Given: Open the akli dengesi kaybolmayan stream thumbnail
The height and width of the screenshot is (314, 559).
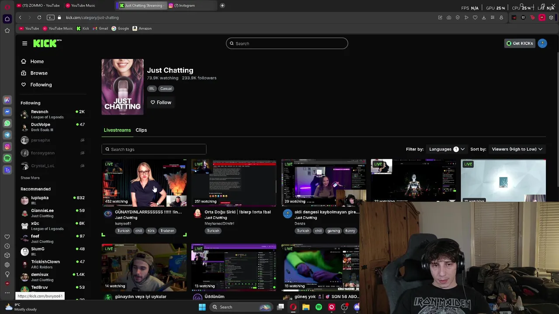Looking at the screenshot, I should (x=324, y=183).
